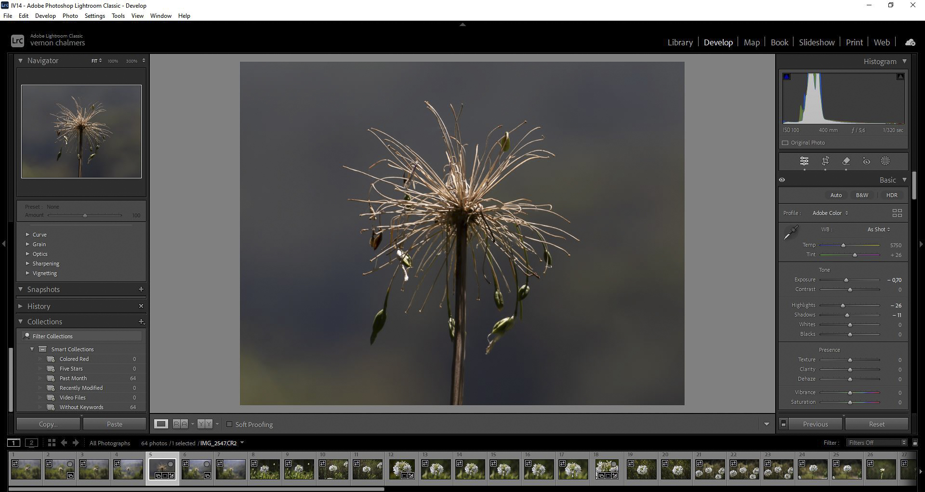The height and width of the screenshot is (492, 925).
Task: Switch to the Library module
Action: [x=680, y=42]
